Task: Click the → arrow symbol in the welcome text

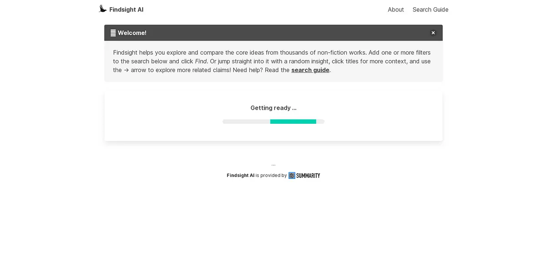Action: (x=126, y=70)
